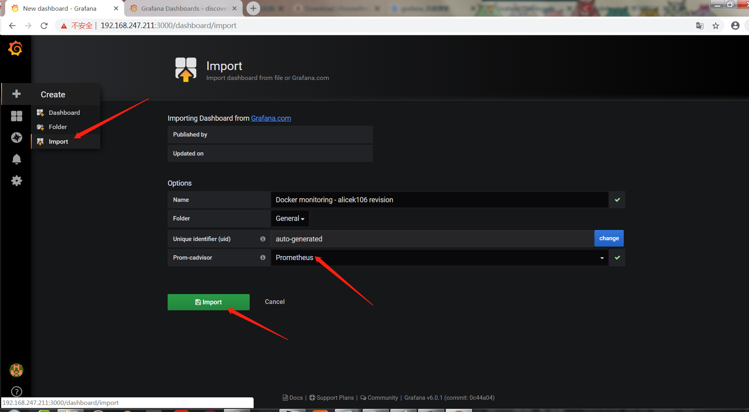Viewport: 749px width, 412px height.
Task: Expand the General folder dropdown
Action: pyautogui.click(x=290, y=219)
